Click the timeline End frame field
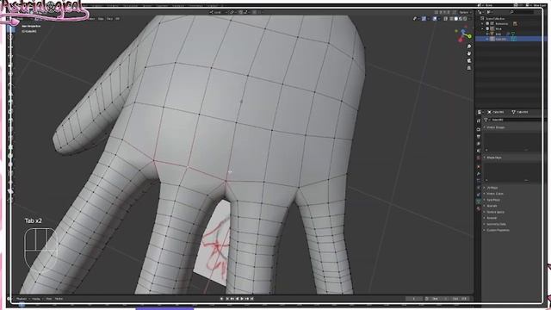The height and width of the screenshot is (310, 551). click(459, 299)
